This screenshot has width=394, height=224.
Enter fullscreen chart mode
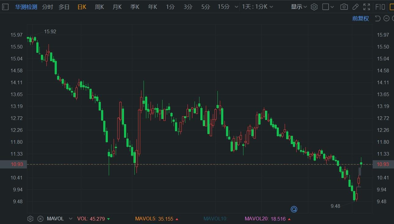(x=367, y=7)
